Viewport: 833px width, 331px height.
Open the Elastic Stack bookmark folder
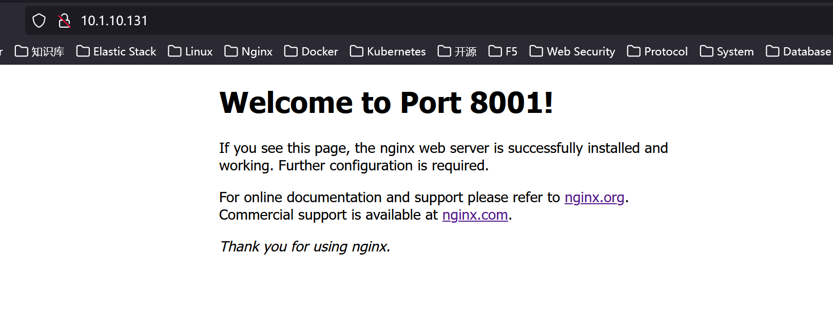click(x=116, y=51)
